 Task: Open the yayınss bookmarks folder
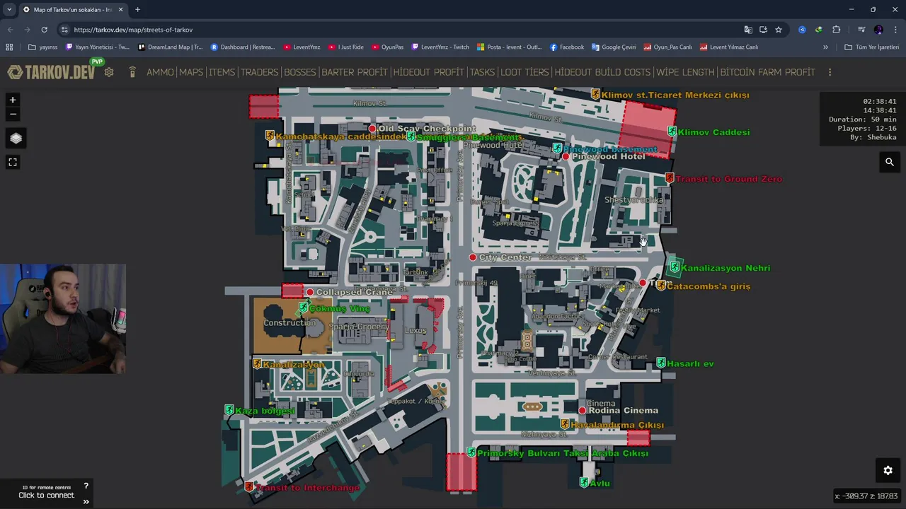pos(43,47)
